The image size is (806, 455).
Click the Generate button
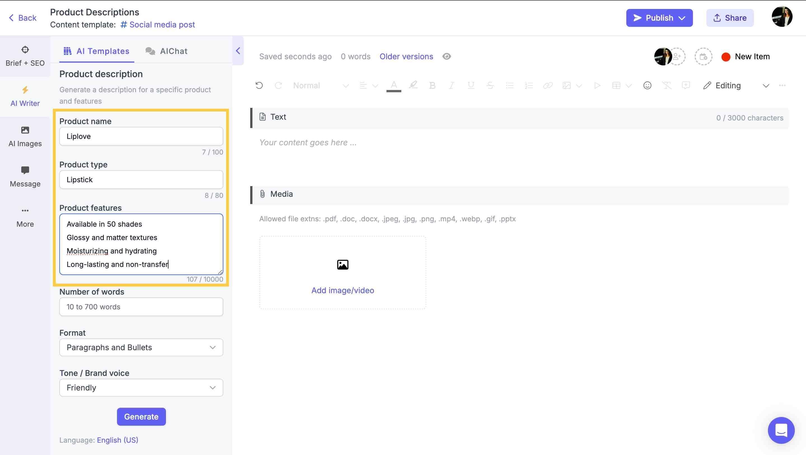click(x=141, y=416)
